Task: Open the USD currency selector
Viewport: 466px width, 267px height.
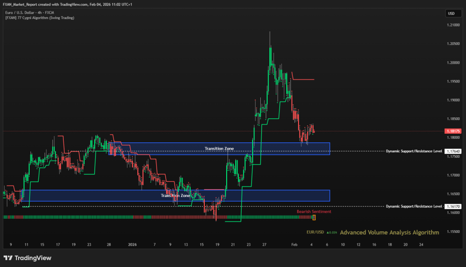Action: [451, 13]
